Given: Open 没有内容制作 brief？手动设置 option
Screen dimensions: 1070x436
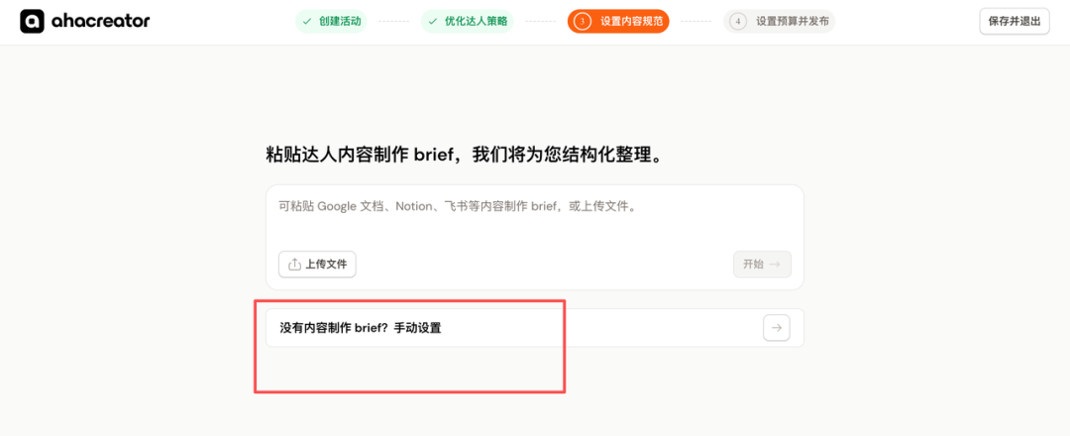Looking at the screenshot, I should pyautogui.click(x=534, y=328).
